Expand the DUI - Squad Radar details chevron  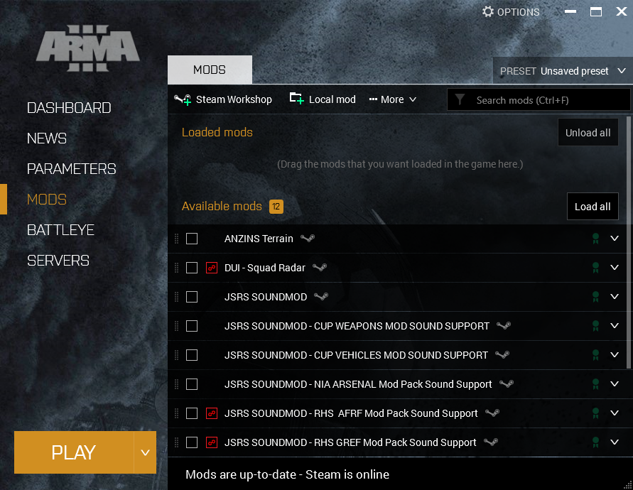coord(615,267)
